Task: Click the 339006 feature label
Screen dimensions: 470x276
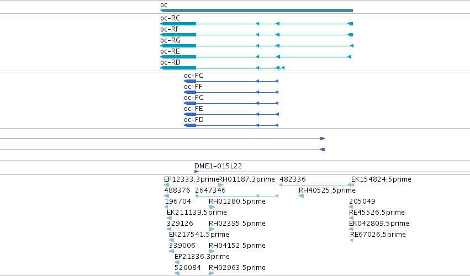Action: coord(182,246)
